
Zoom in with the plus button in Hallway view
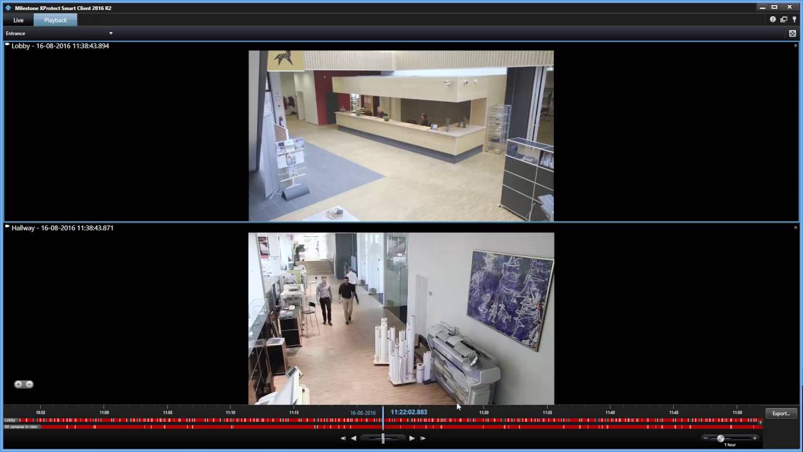(x=19, y=384)
